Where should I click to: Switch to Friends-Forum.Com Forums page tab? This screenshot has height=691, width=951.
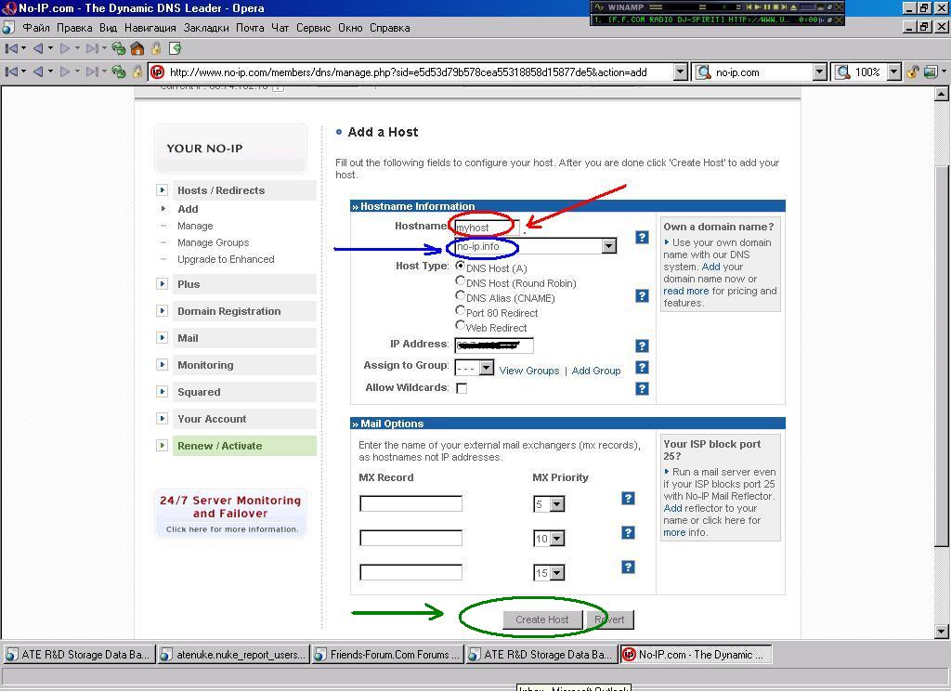387,654
